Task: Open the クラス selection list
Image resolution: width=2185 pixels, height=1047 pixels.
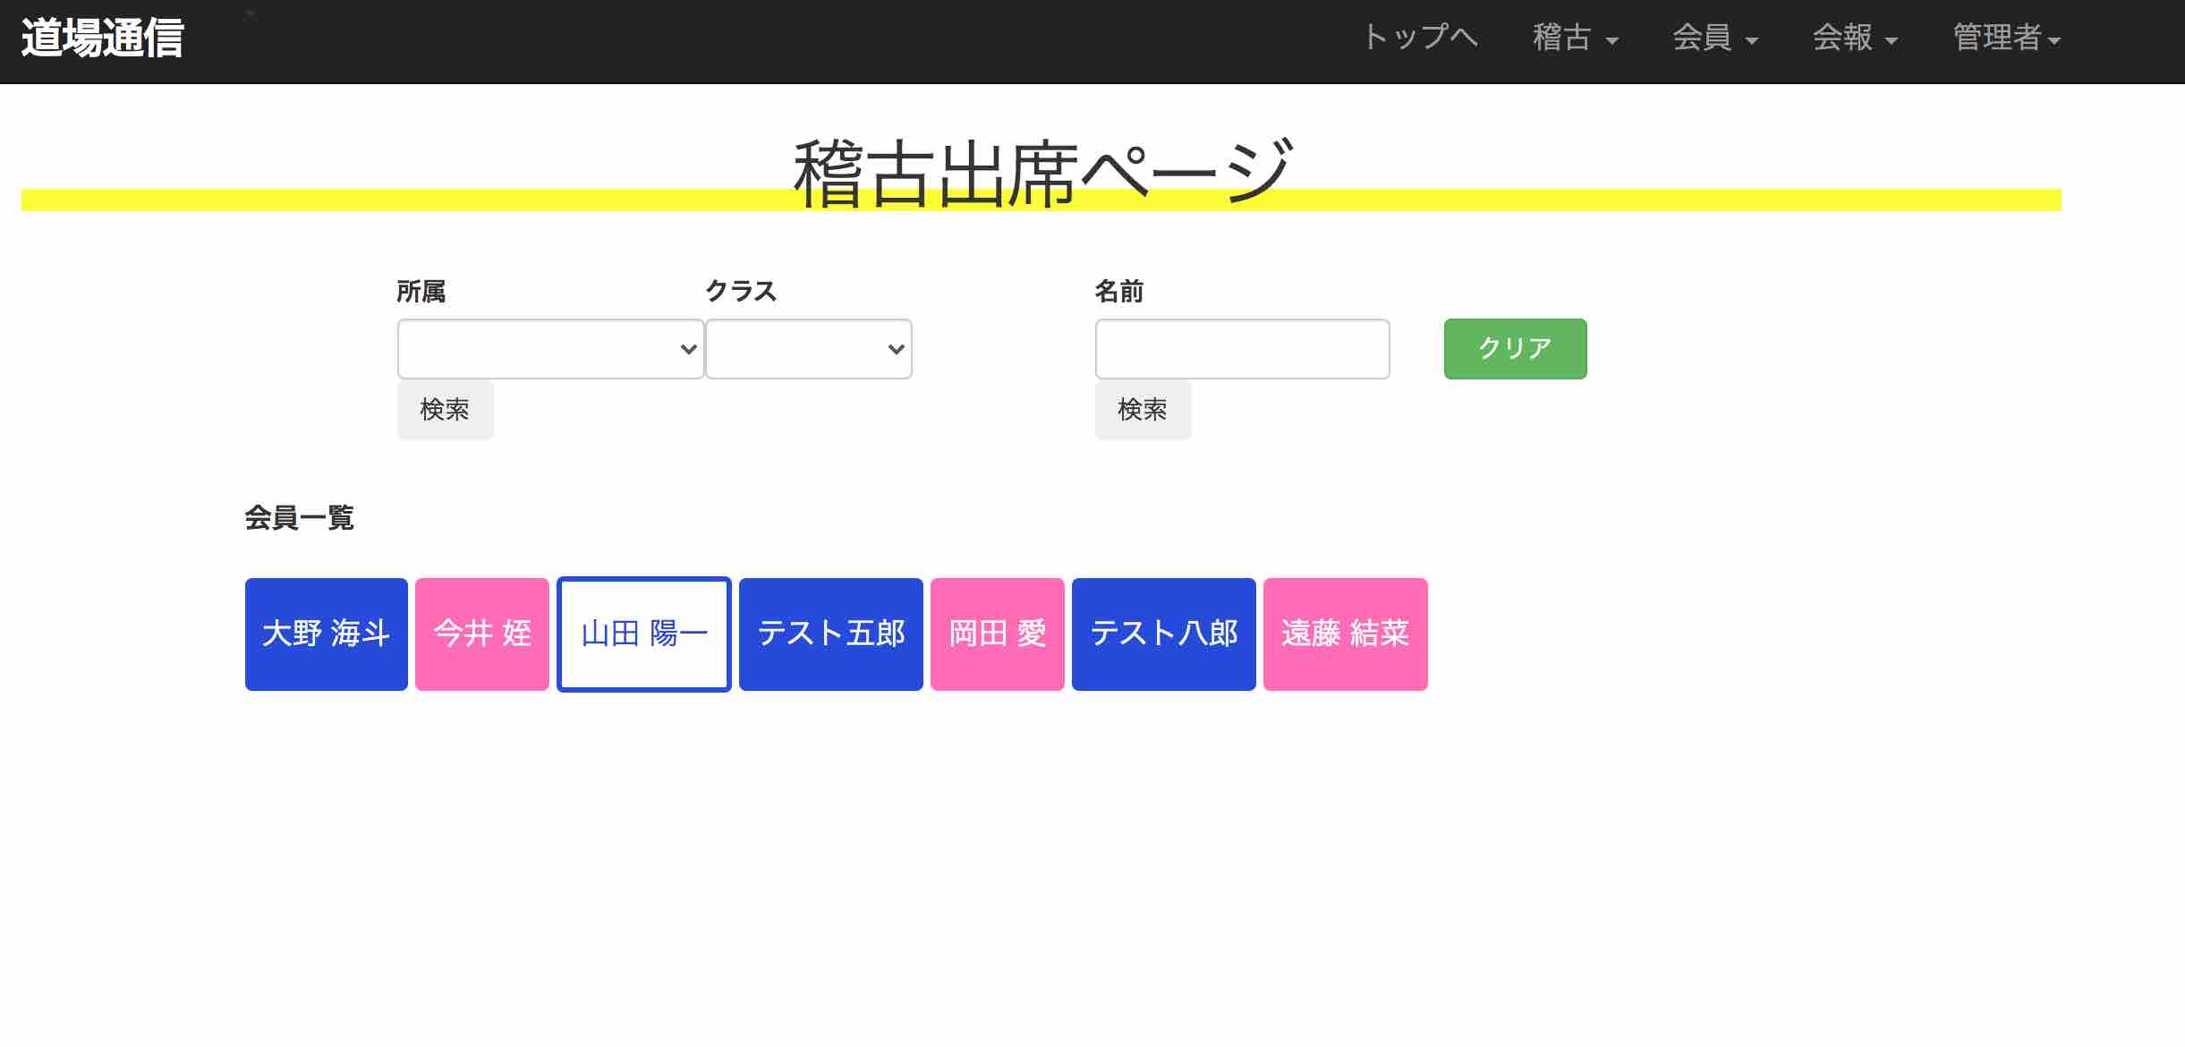Action: 807,349
